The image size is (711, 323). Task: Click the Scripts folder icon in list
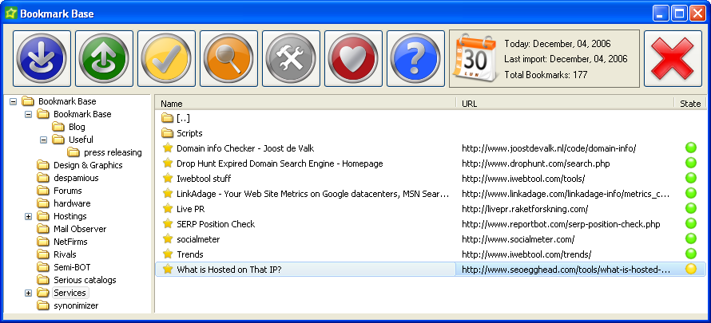click(x=168, y=133)
